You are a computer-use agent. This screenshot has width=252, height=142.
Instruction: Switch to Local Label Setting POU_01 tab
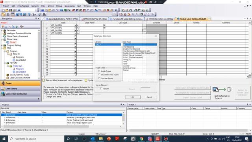(x=62, y=19)
